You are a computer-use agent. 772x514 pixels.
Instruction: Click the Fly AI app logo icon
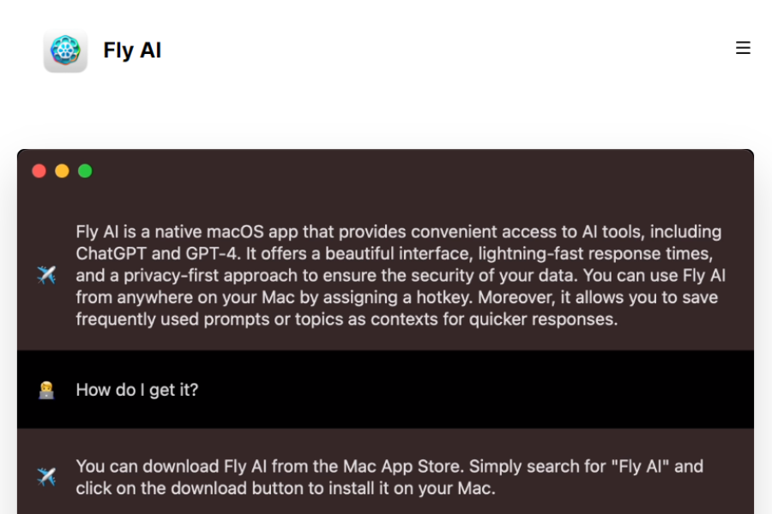(x=65, y=51)
